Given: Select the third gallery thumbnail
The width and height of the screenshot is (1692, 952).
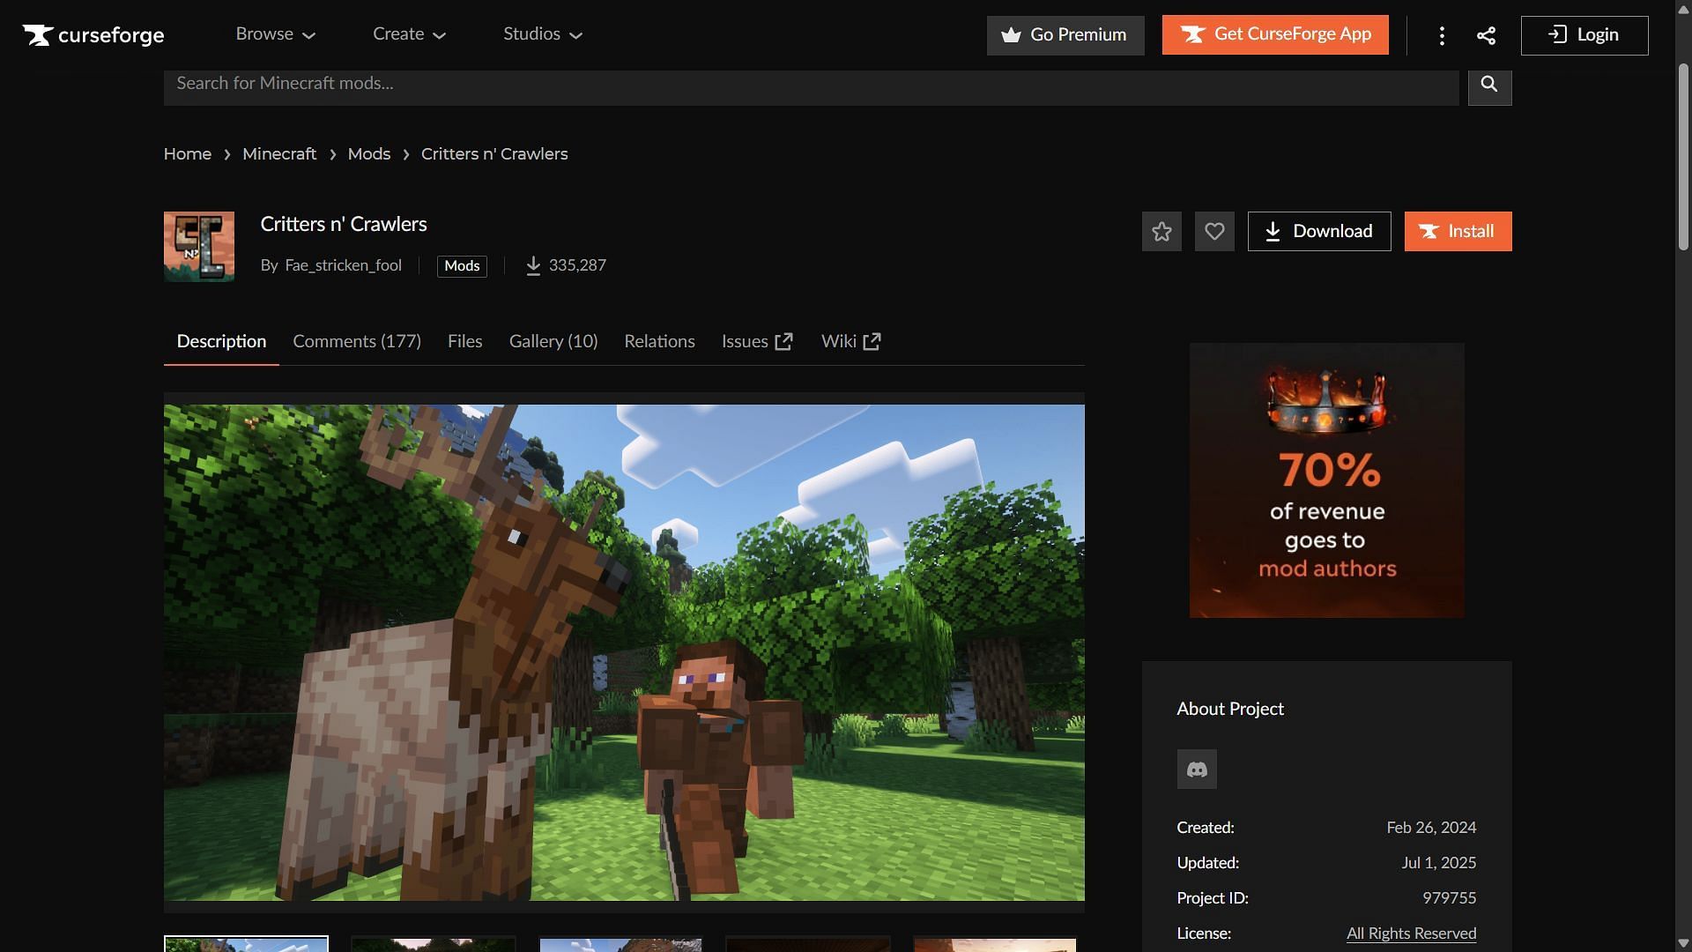Looking at the screenshot, I should click(620, 944).
